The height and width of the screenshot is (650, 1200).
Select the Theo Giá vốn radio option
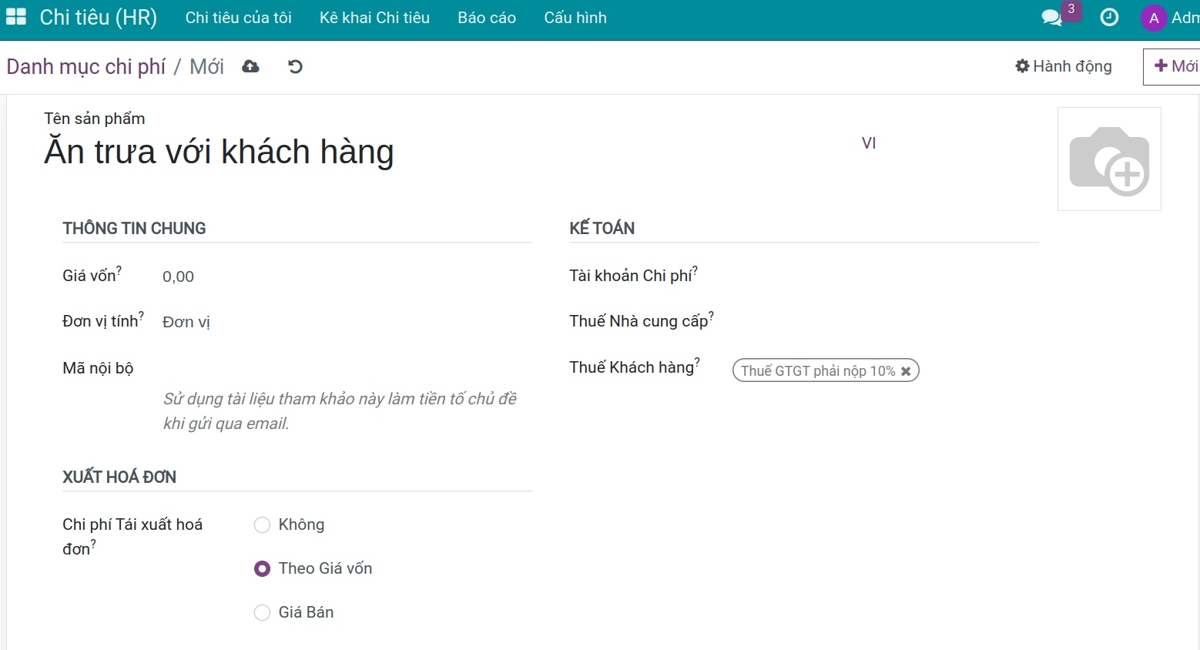click(x=262, y=568)
